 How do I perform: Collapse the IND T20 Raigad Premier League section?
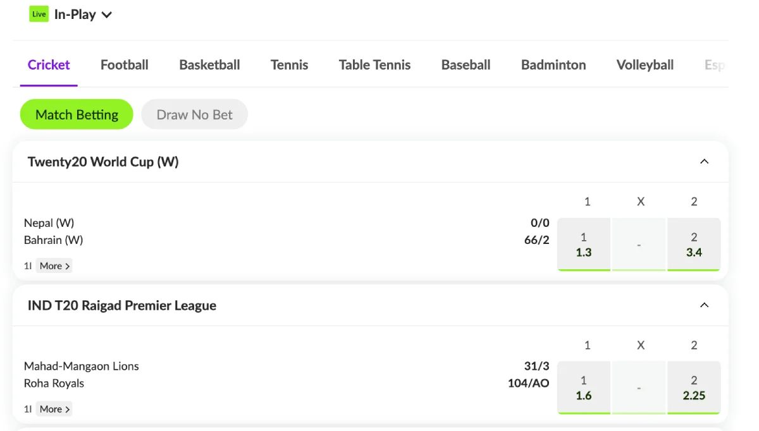704,305
